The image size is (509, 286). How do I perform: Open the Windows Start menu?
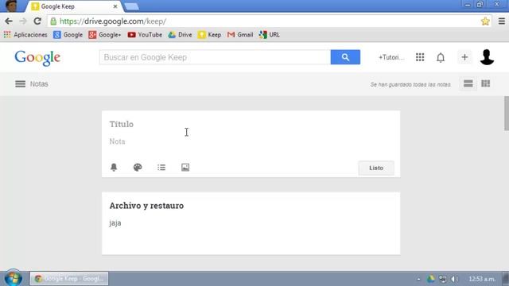14,278
